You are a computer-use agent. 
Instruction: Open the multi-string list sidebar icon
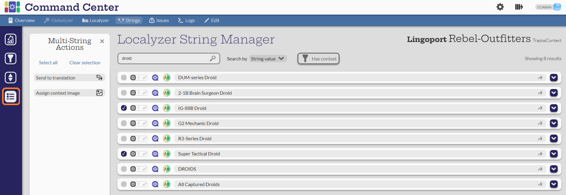(11, 96)
